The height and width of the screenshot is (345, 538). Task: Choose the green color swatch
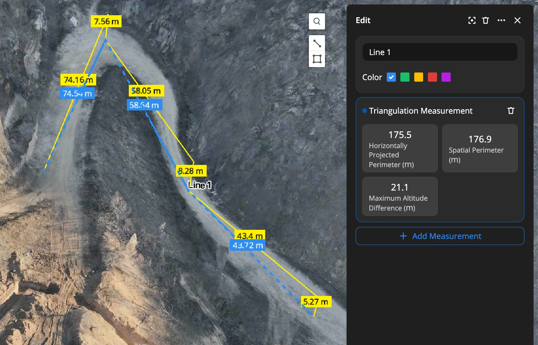[x=405, y=77]
